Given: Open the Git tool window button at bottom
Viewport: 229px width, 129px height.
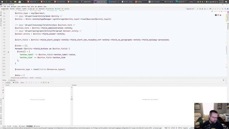Looking at the screenshot, I should pos(4,126).
